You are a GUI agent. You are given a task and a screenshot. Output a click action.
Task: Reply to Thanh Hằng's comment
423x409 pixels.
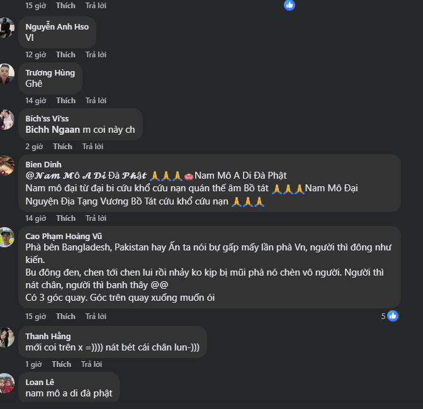[x=92, y=364]
